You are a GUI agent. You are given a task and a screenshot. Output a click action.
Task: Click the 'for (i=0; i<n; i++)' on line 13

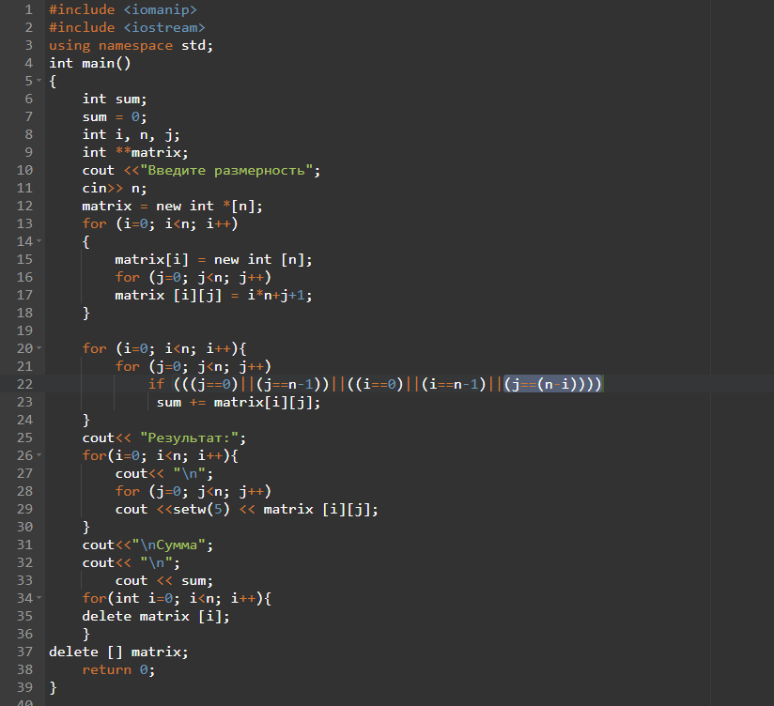coord(160,224)
